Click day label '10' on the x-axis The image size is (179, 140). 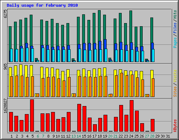pos(58,136)
